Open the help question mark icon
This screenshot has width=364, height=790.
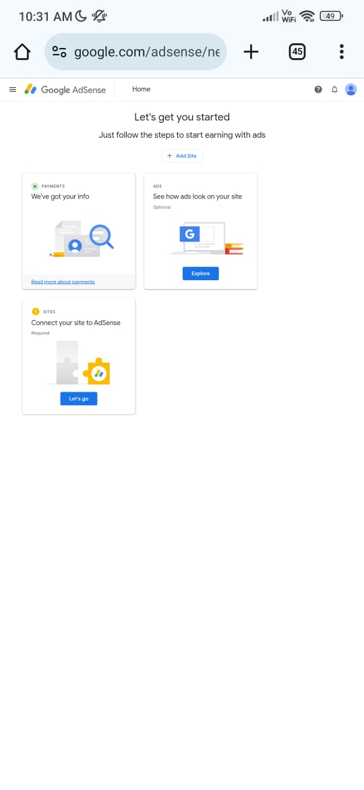[318, 89]
